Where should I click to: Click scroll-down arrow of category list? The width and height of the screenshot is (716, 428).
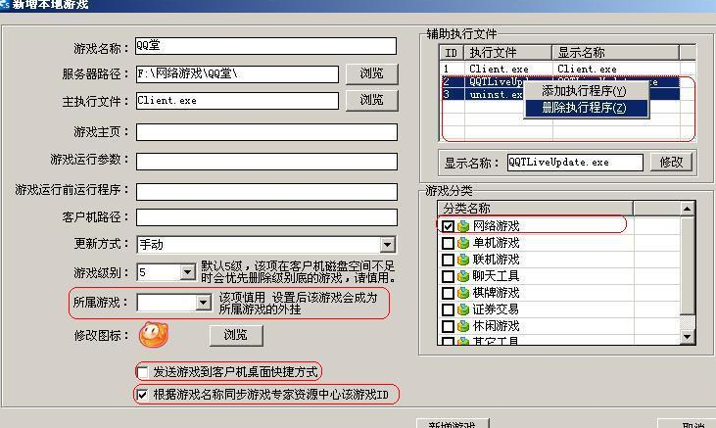coord(688,337)
